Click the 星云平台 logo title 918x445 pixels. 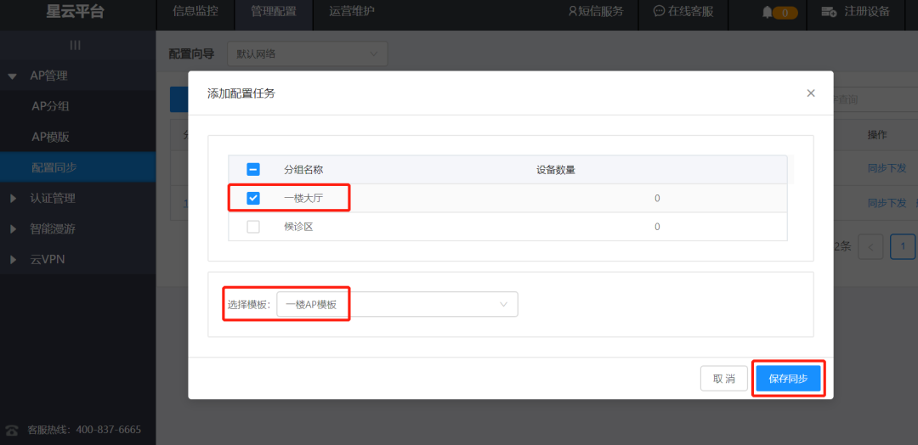(75, 12)
